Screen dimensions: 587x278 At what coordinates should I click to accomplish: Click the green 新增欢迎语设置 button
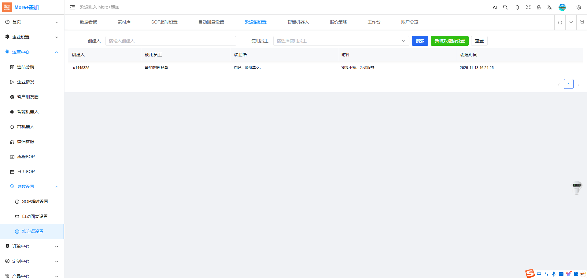(x=449, y=41)
